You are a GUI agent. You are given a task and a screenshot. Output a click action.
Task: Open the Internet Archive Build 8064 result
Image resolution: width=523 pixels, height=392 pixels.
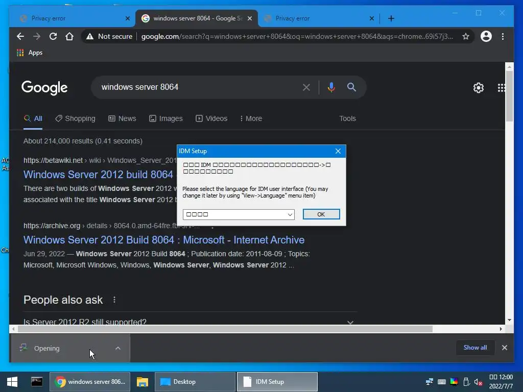164,240
